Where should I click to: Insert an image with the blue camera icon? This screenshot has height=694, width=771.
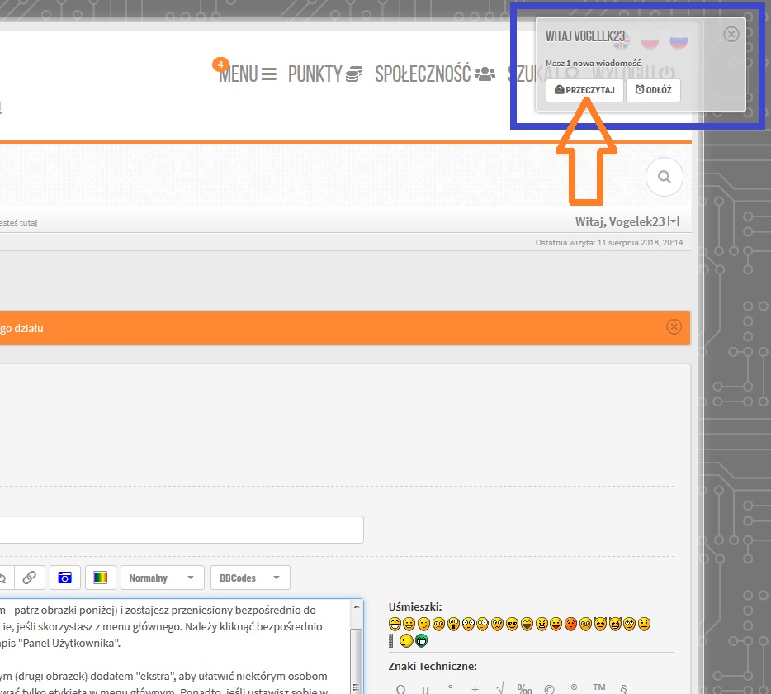(x=65, y=578)
